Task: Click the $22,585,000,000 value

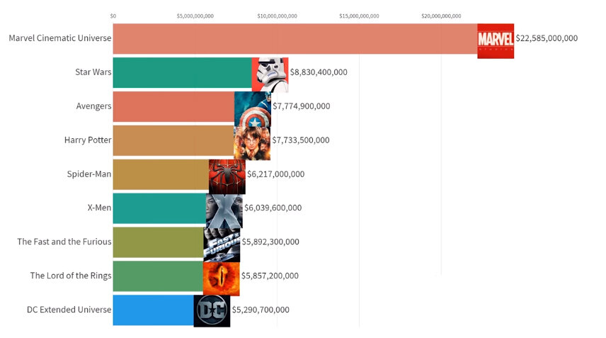Action: [x=547, y=38]
